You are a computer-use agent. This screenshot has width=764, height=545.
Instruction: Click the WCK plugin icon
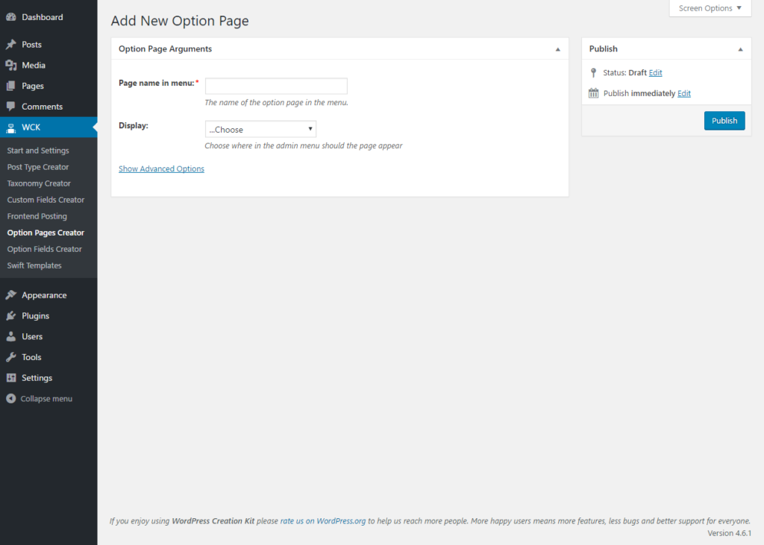[x=11, y=127]
